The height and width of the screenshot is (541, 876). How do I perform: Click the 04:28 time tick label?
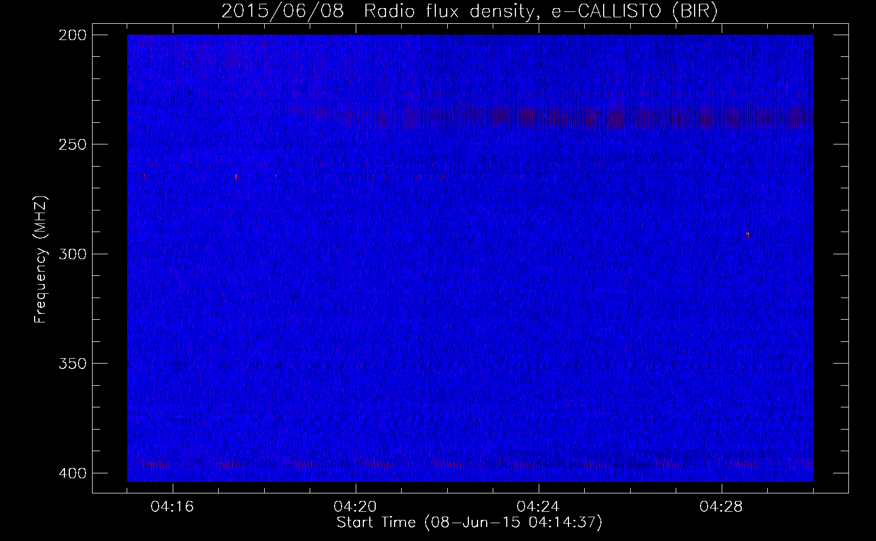pos(721,507)
